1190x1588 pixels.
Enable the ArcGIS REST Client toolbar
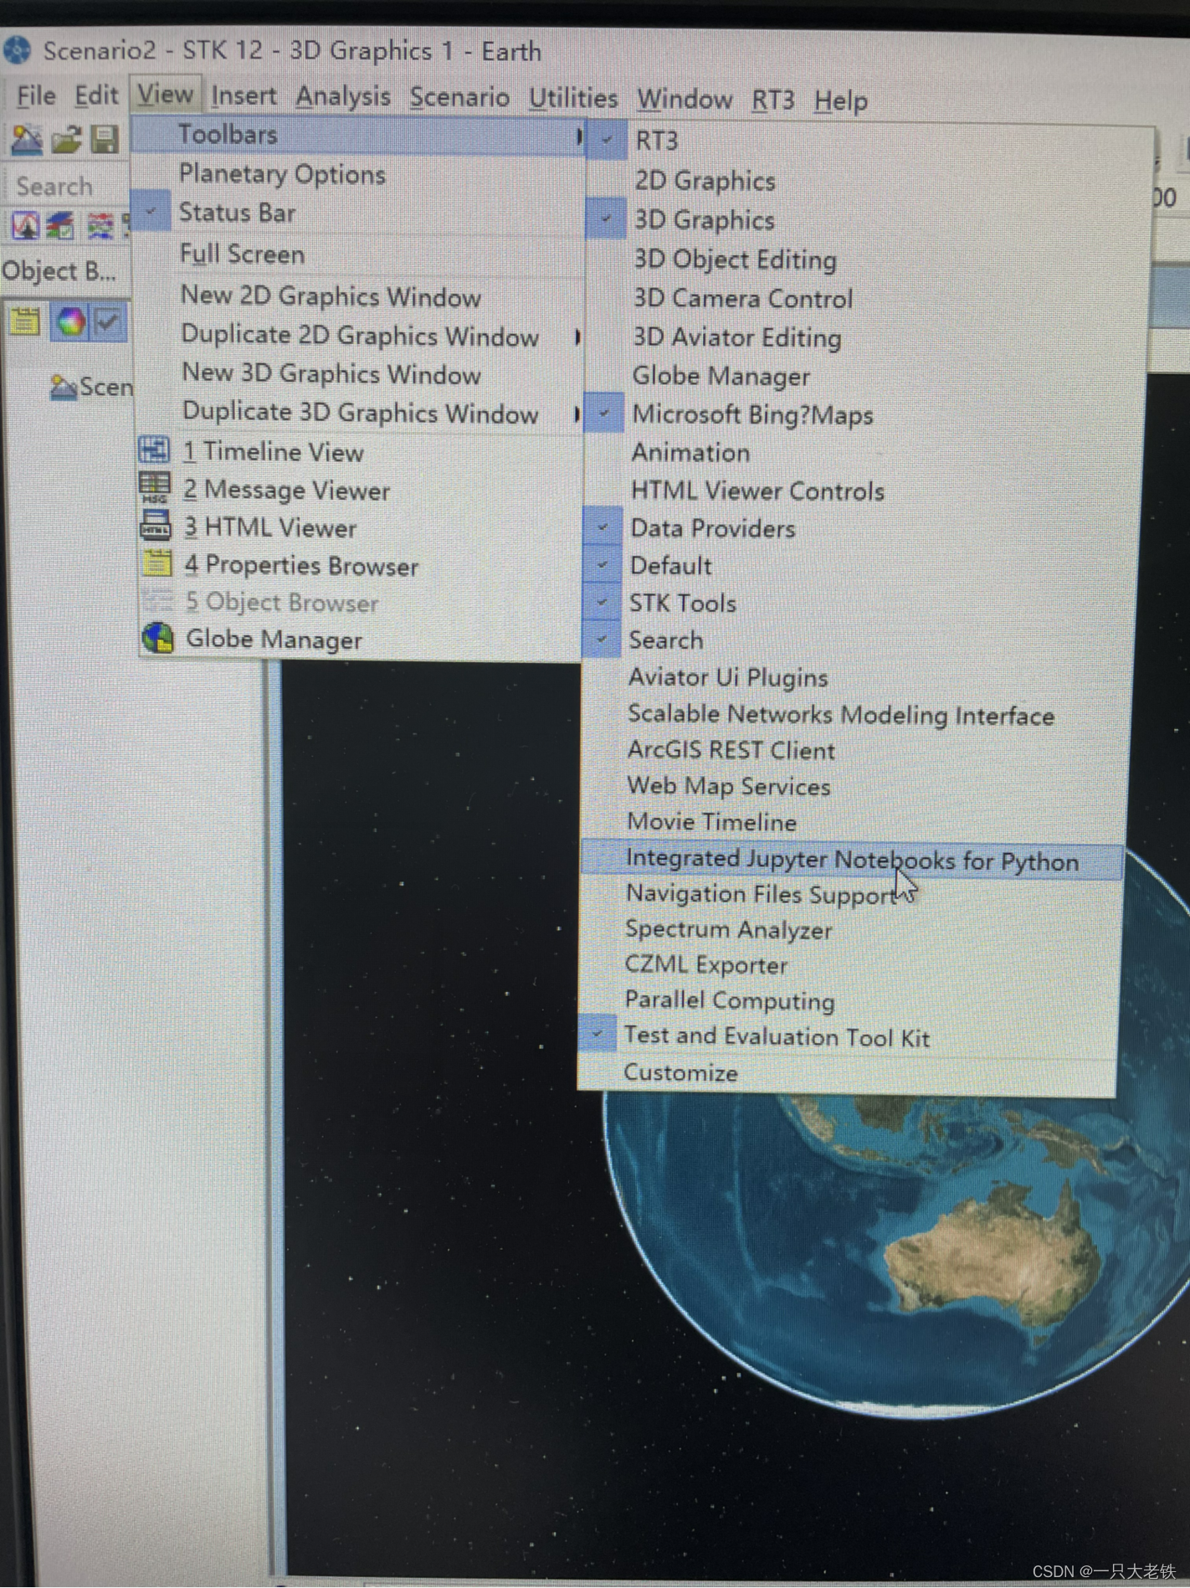(857, 750)
